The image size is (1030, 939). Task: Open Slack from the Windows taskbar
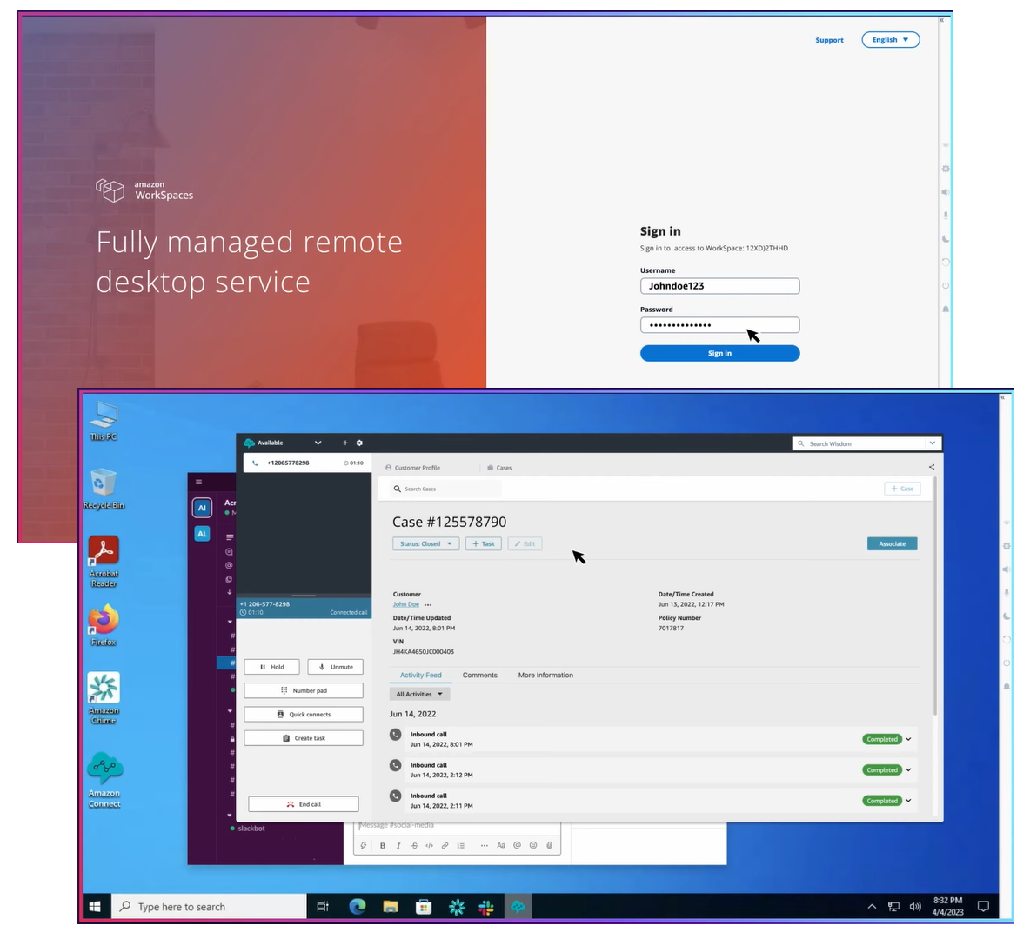click(x=487, y=906)
